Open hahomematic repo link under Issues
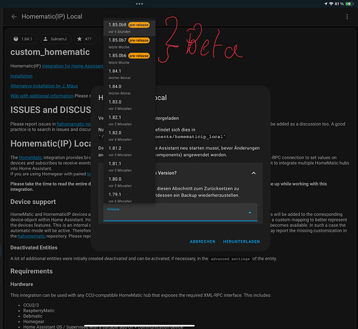 74,124
